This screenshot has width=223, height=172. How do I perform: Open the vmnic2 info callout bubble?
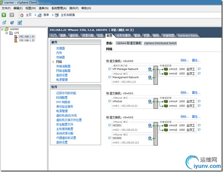199,130
